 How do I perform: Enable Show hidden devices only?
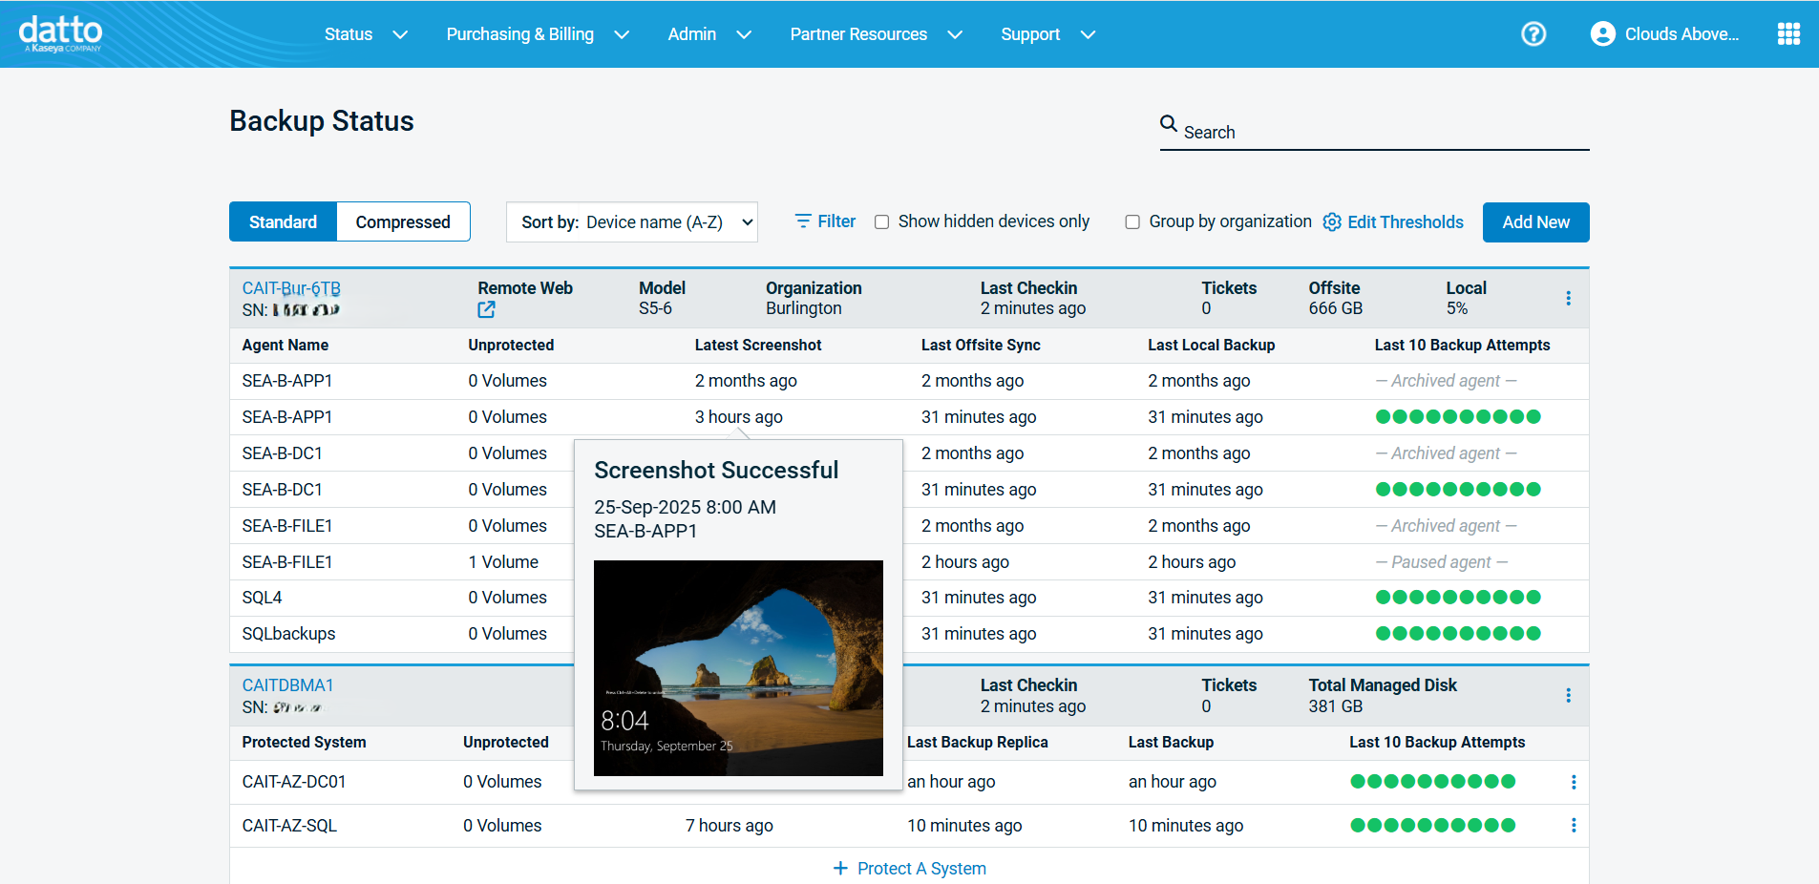pos(881,221)
